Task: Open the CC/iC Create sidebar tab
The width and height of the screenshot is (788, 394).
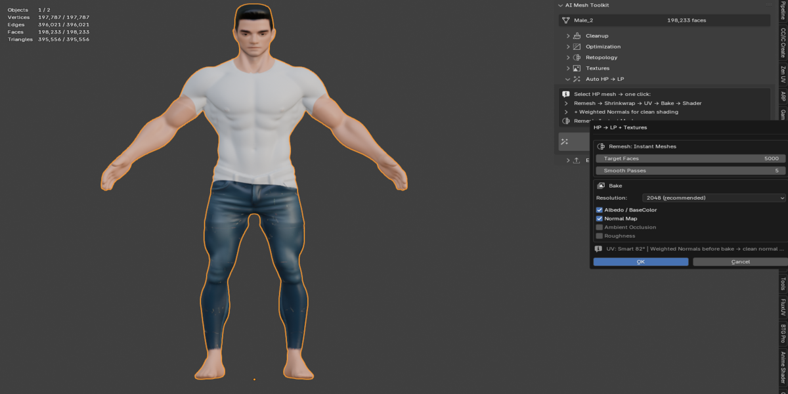Action: [x=783, y=41]
